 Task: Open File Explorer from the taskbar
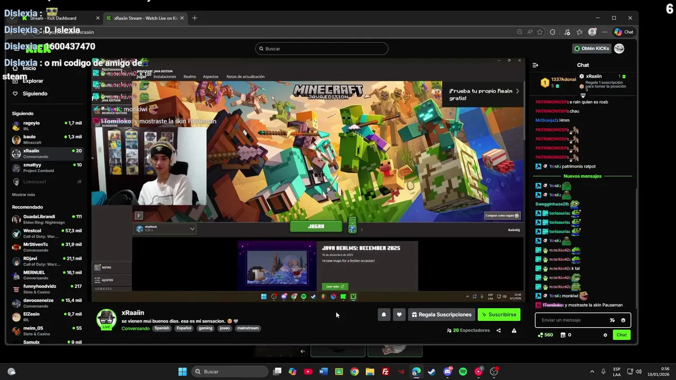[370, 372]
